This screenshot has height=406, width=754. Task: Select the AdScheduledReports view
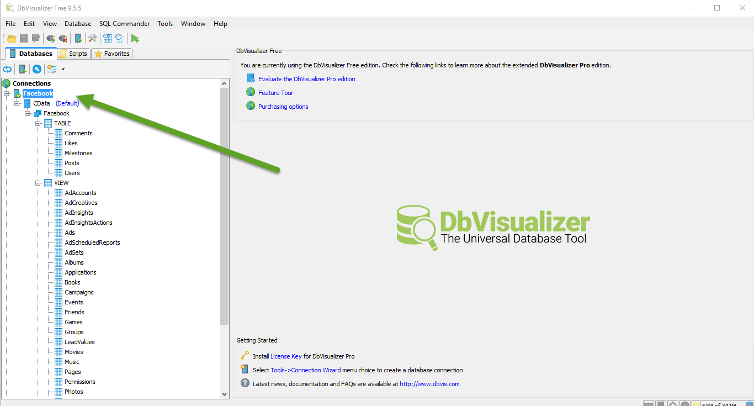[92, 242]
